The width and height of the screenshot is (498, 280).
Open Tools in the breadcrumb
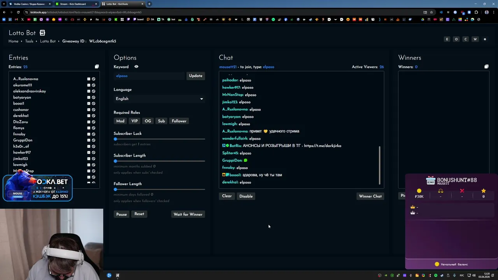29,41
